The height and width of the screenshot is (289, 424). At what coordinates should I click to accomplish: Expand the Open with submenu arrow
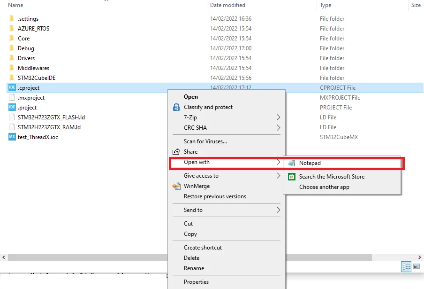[x=278, y=162]
